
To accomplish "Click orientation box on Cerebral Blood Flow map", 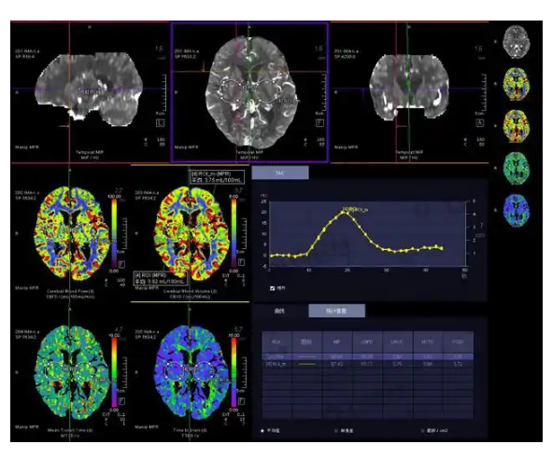I will tap(121, 264).
